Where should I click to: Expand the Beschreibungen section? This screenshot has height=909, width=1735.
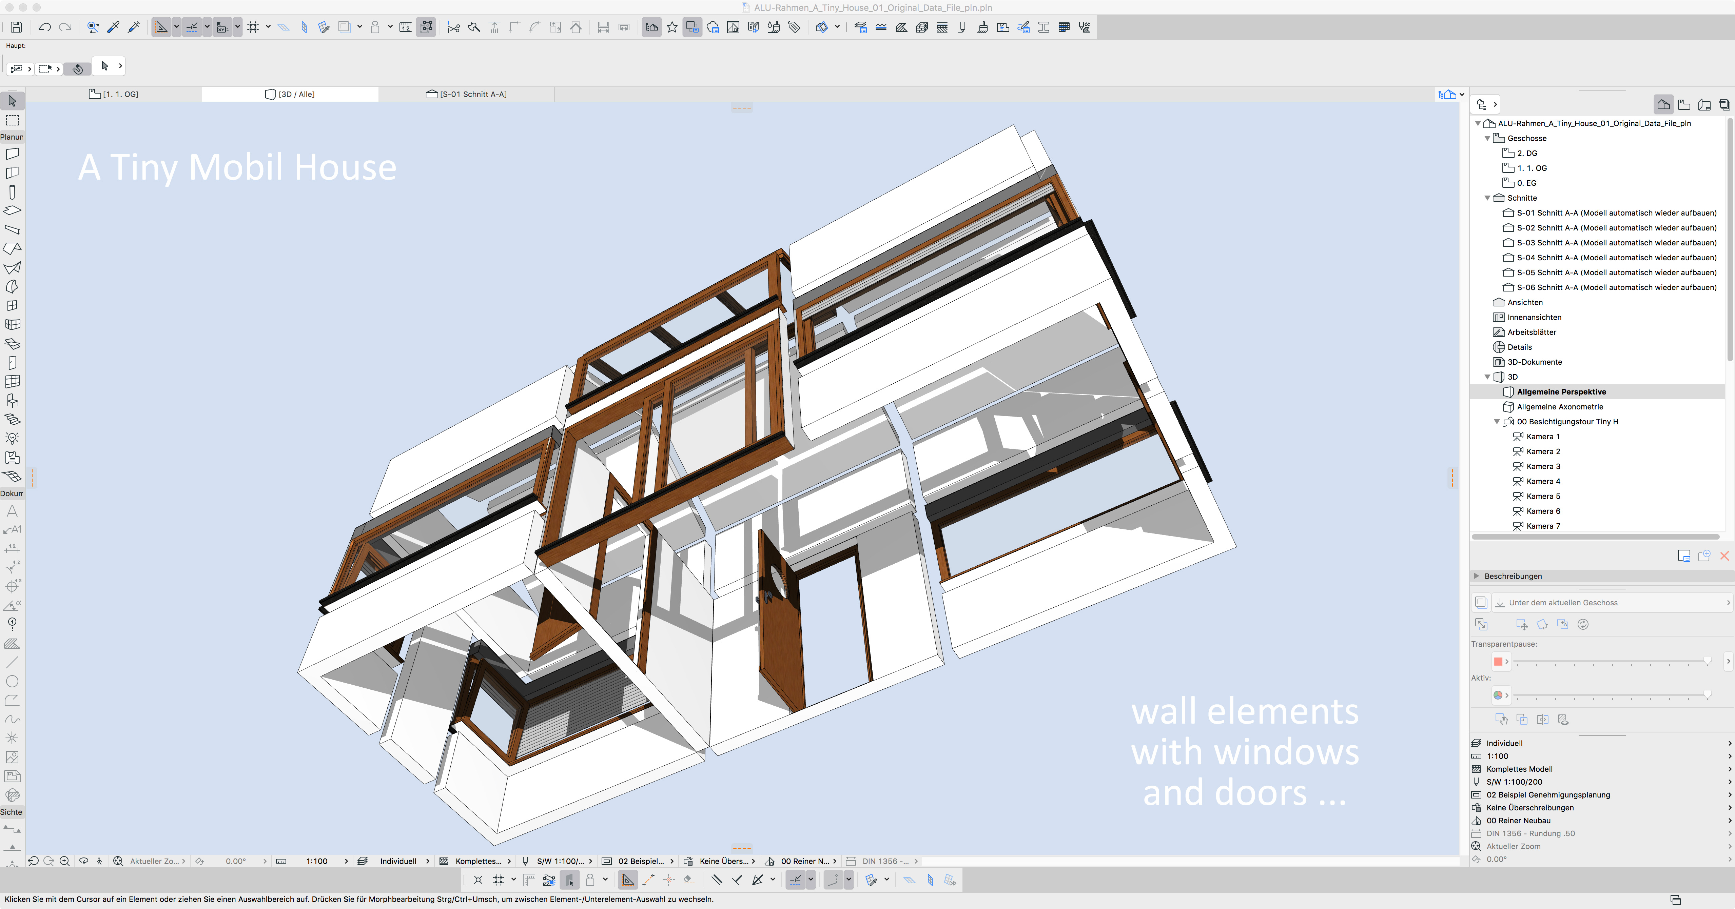[1476, 576]
